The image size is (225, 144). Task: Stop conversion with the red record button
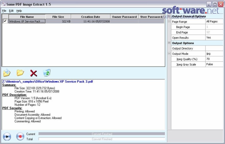coord(20,137)
